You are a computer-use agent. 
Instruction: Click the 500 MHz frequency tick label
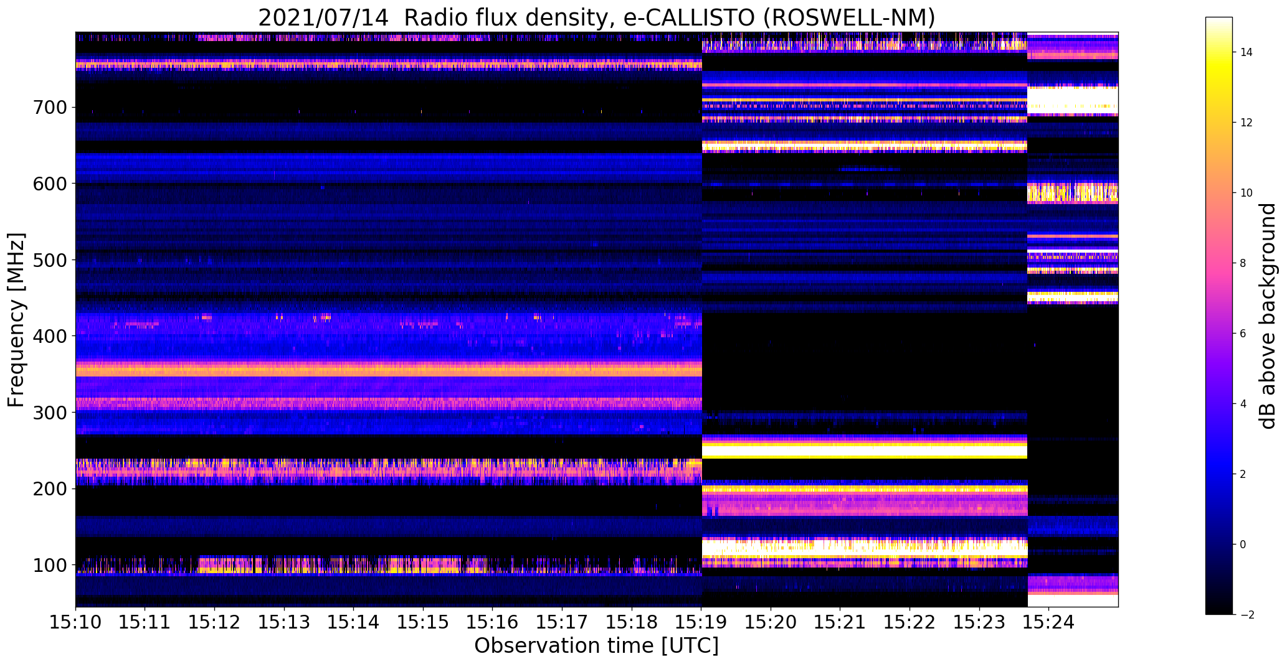pyautogui.click(x=50, y=260)
